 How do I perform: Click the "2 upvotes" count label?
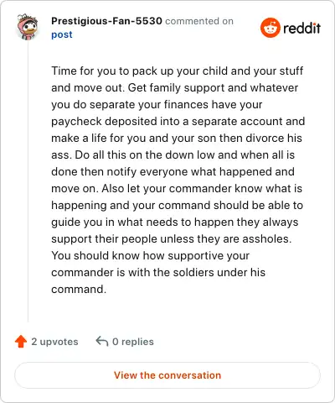coord(54,342)
